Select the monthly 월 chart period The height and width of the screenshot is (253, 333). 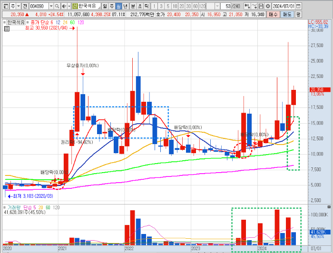click(x=118, y=6)
